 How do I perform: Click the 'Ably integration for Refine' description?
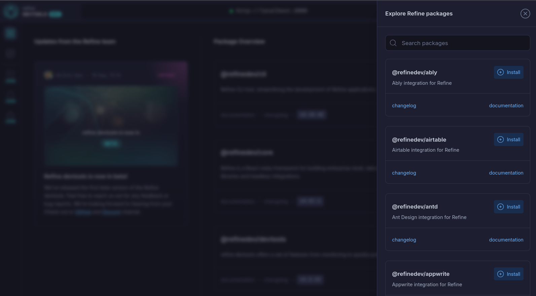[x=422, y=83]
